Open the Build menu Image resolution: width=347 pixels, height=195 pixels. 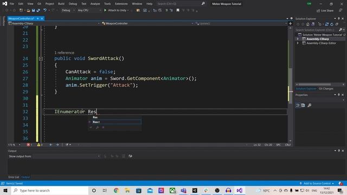[61, 4]
